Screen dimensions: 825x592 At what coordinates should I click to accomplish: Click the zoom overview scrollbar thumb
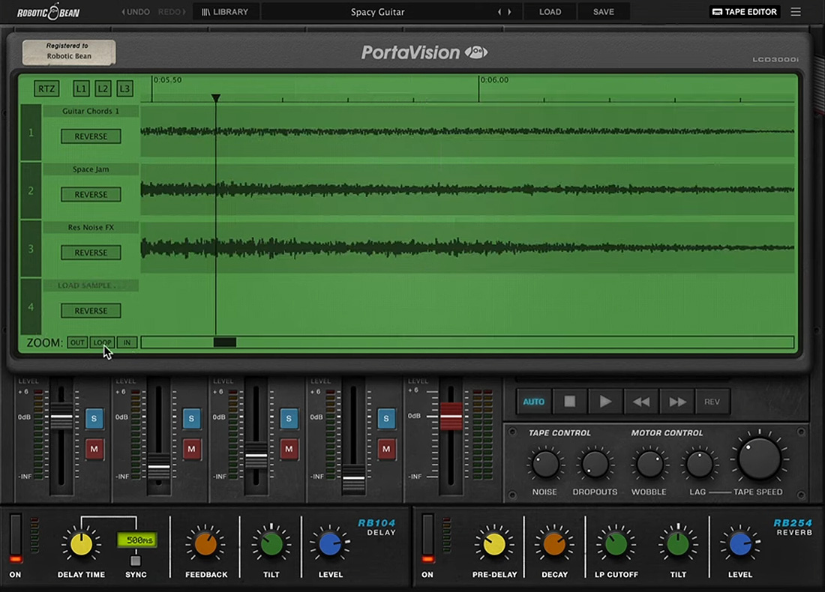pyautogui.click(x=225, y=342)
